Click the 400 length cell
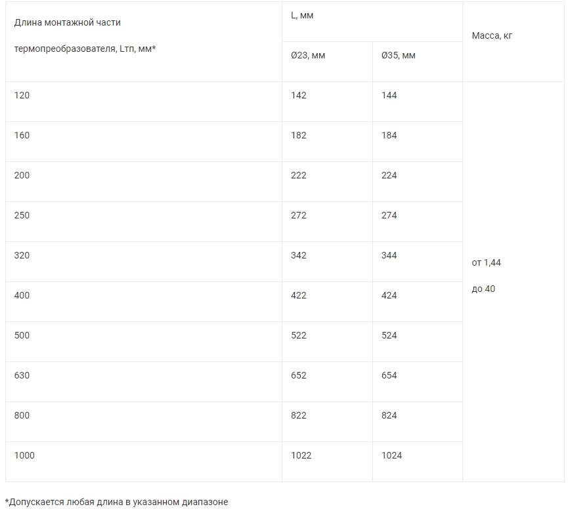This screenshot has height=511, width=570. pyautogui.click(x=22, y=295)
